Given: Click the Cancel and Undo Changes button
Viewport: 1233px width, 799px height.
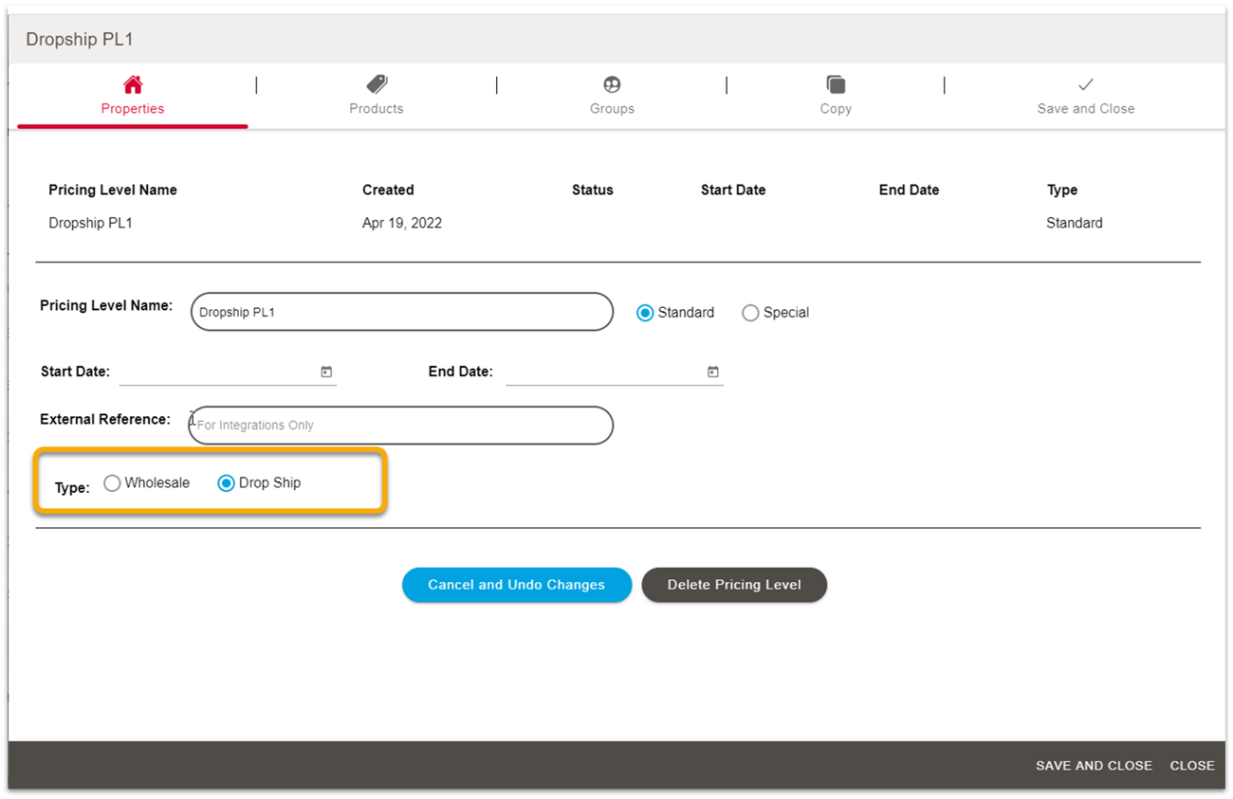Looking at the screenshot, I should click(516, 585).
